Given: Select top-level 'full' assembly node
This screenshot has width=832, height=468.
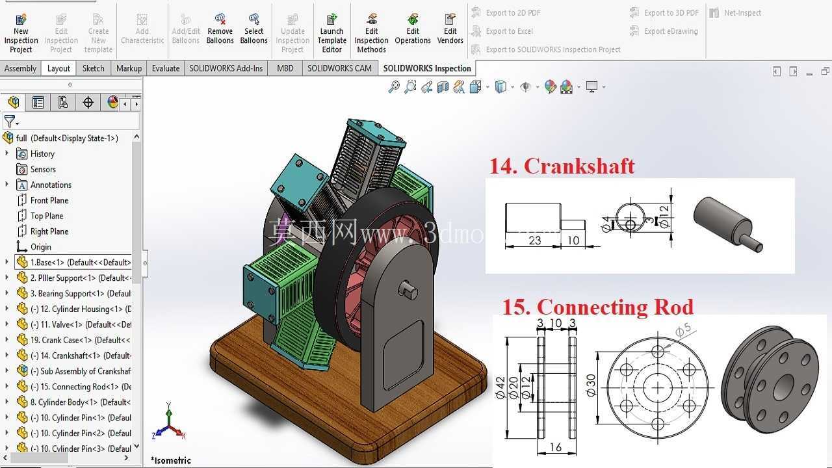Looking at the screenshot, I should point(60,138).
